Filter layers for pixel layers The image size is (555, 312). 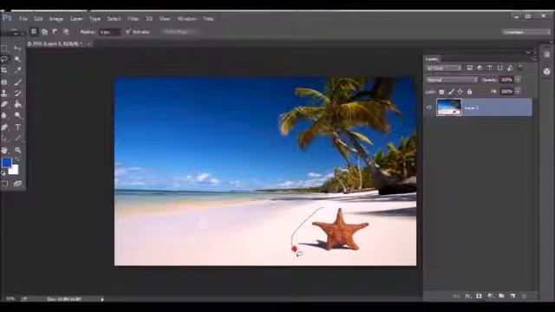[470, 68]
